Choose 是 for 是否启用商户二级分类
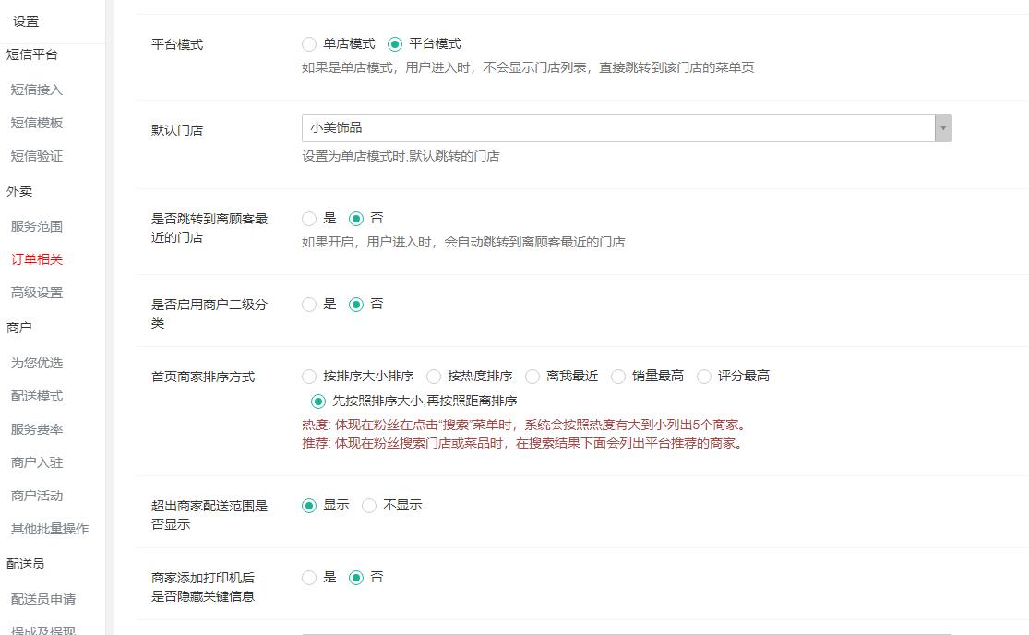This screenshot has width=1029, height=635. 309,305
